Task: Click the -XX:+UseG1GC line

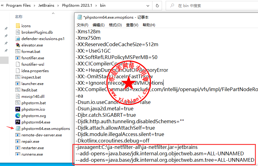Action: pos(93,51)
